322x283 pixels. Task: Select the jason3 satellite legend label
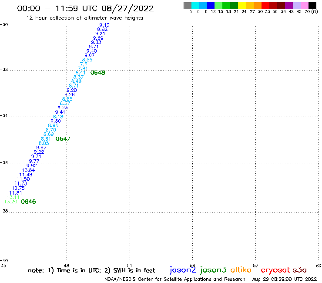point(213,270)
